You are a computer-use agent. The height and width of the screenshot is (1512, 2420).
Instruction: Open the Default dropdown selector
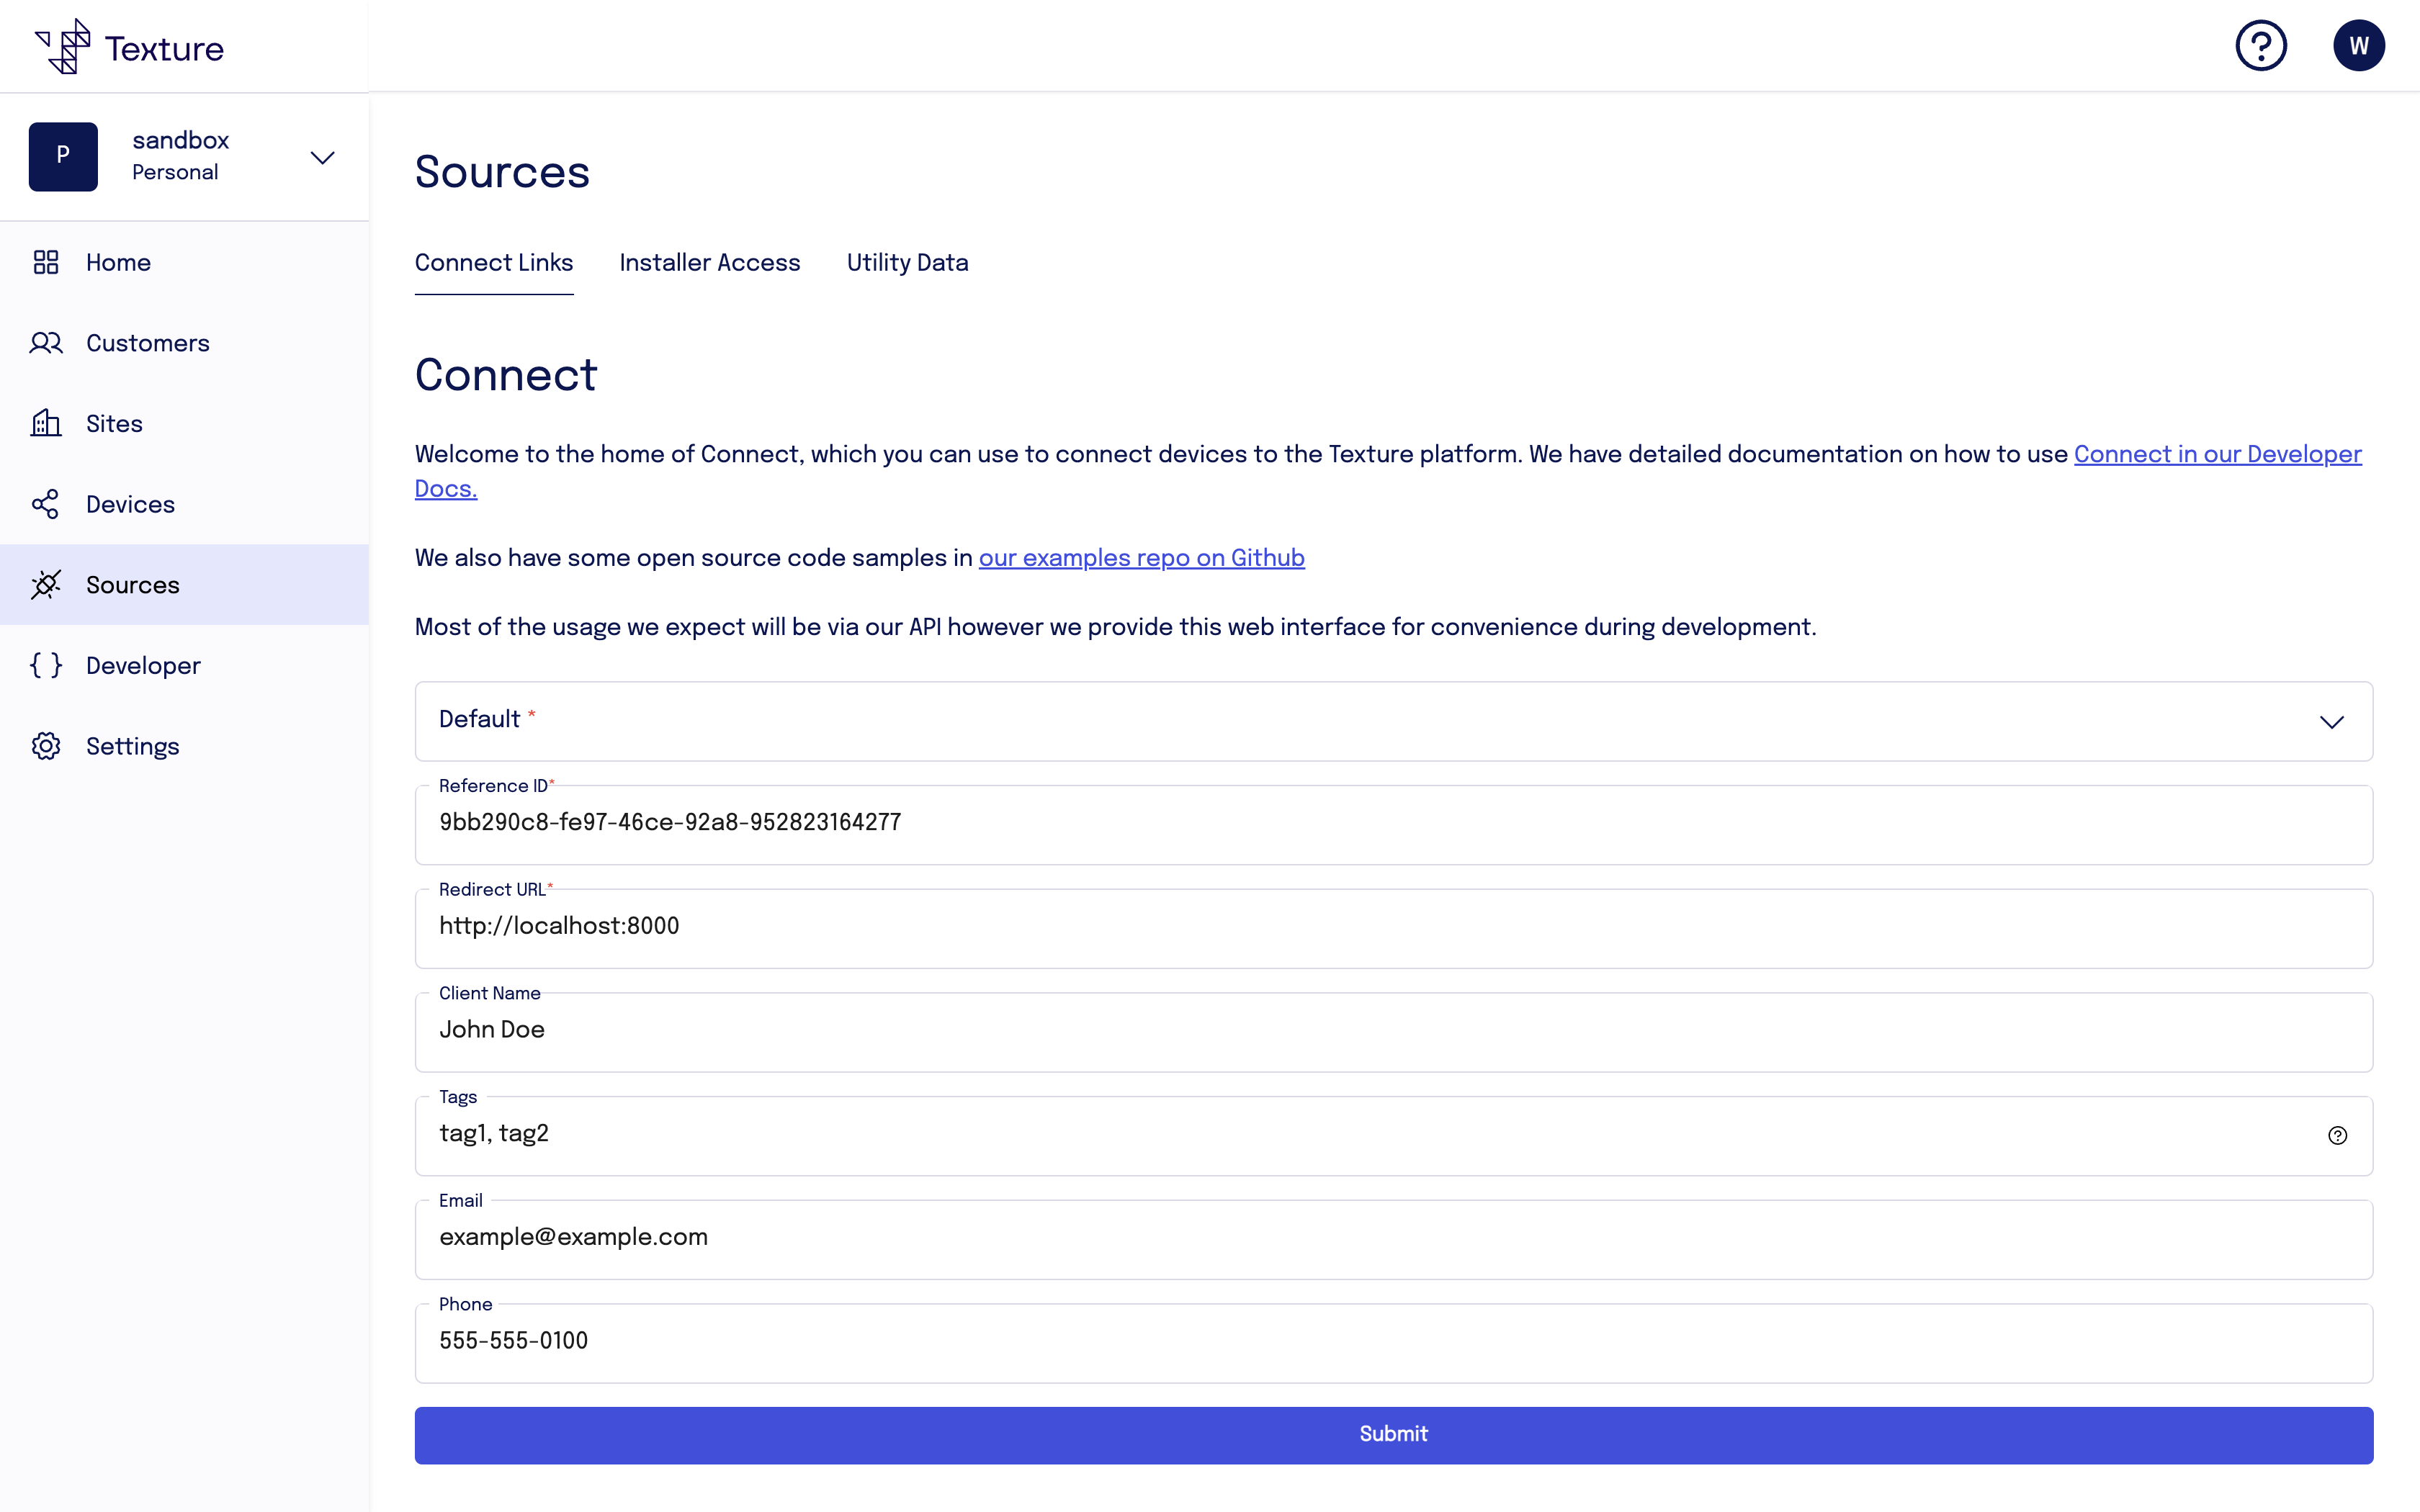pos(1393,721)
